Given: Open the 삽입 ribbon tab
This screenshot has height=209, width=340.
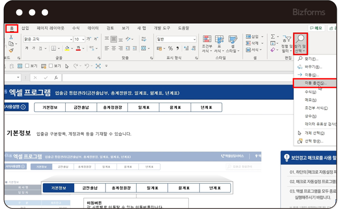Looking at the screenshot, I should click(25, 28).
